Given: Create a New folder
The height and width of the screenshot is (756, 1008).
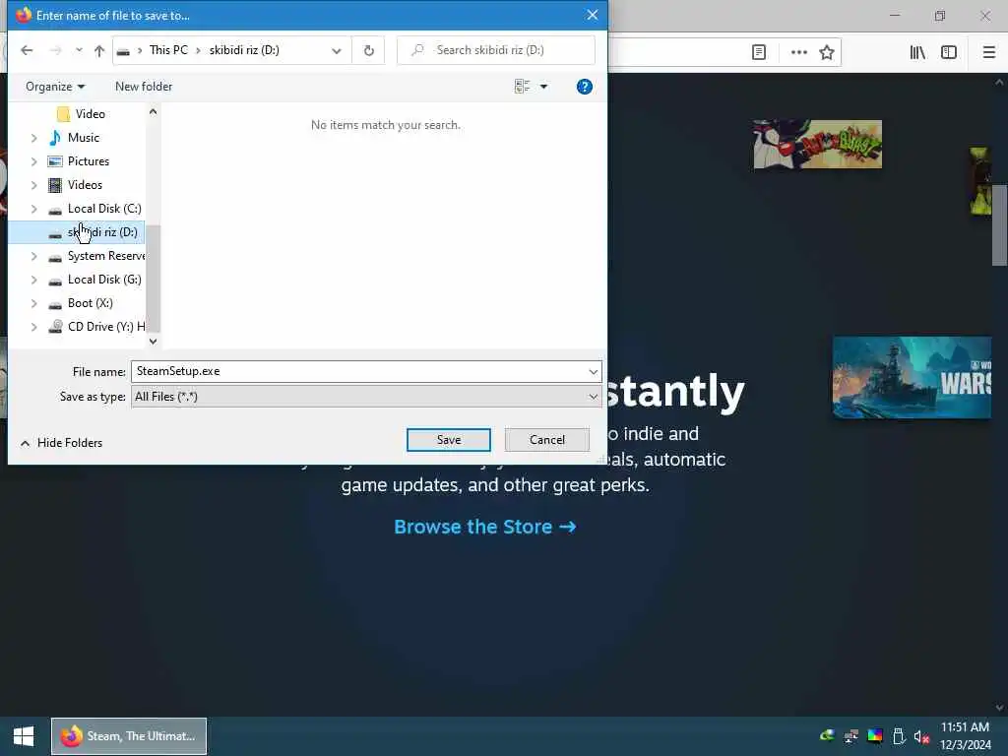Looking at the screenshot, I should (144, 87).
